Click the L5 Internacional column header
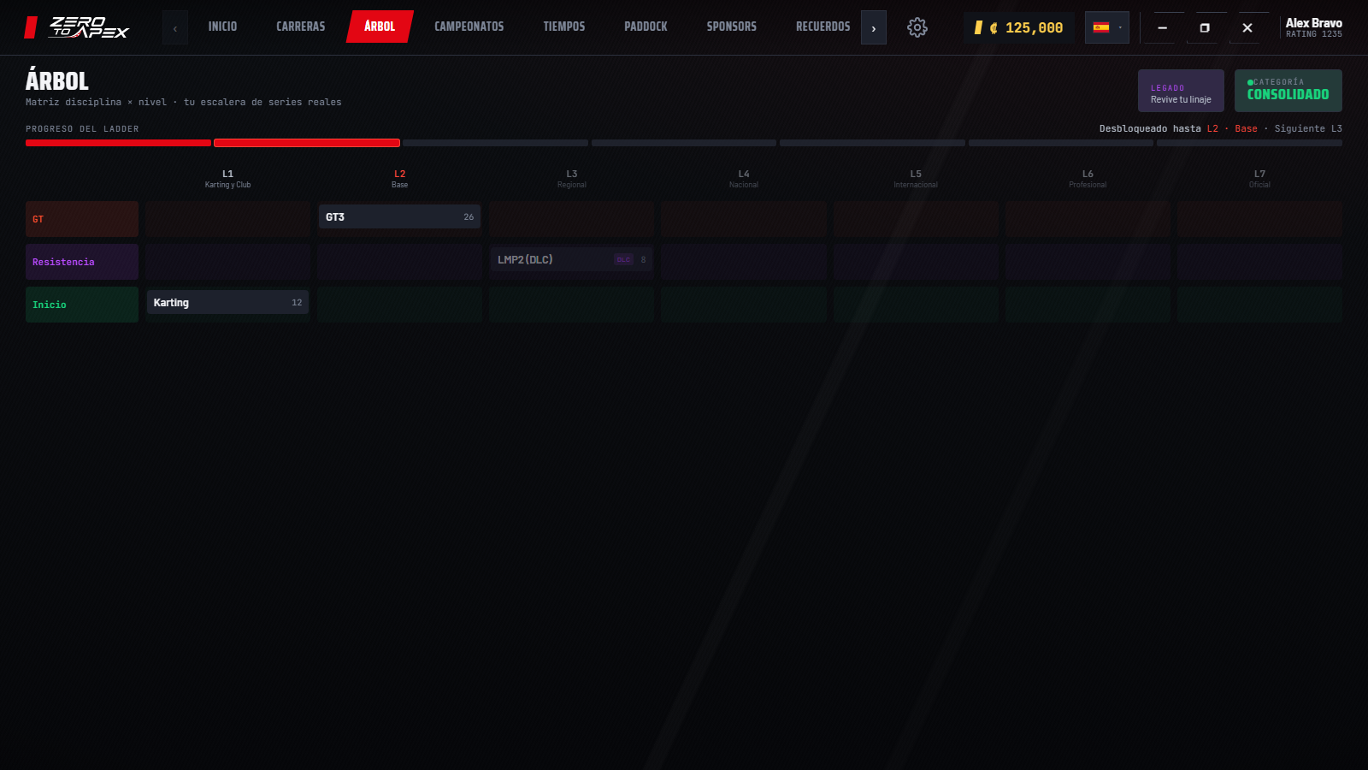The image size is (1368, 770). pyautogui.click(x=916, y=179)
